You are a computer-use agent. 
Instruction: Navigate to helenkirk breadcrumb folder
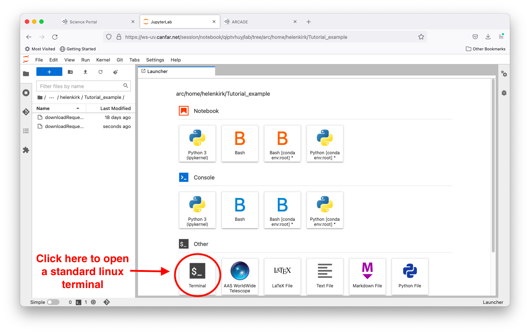70,97
